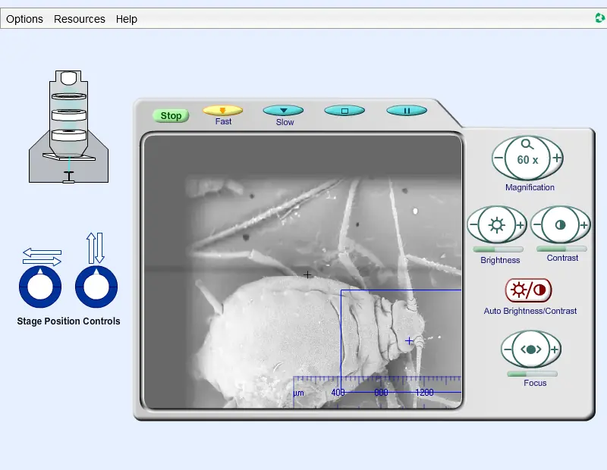Screen dimensions: 607x470
Task: Select the Slow scan speed button
Action: [x=283, y=111]
